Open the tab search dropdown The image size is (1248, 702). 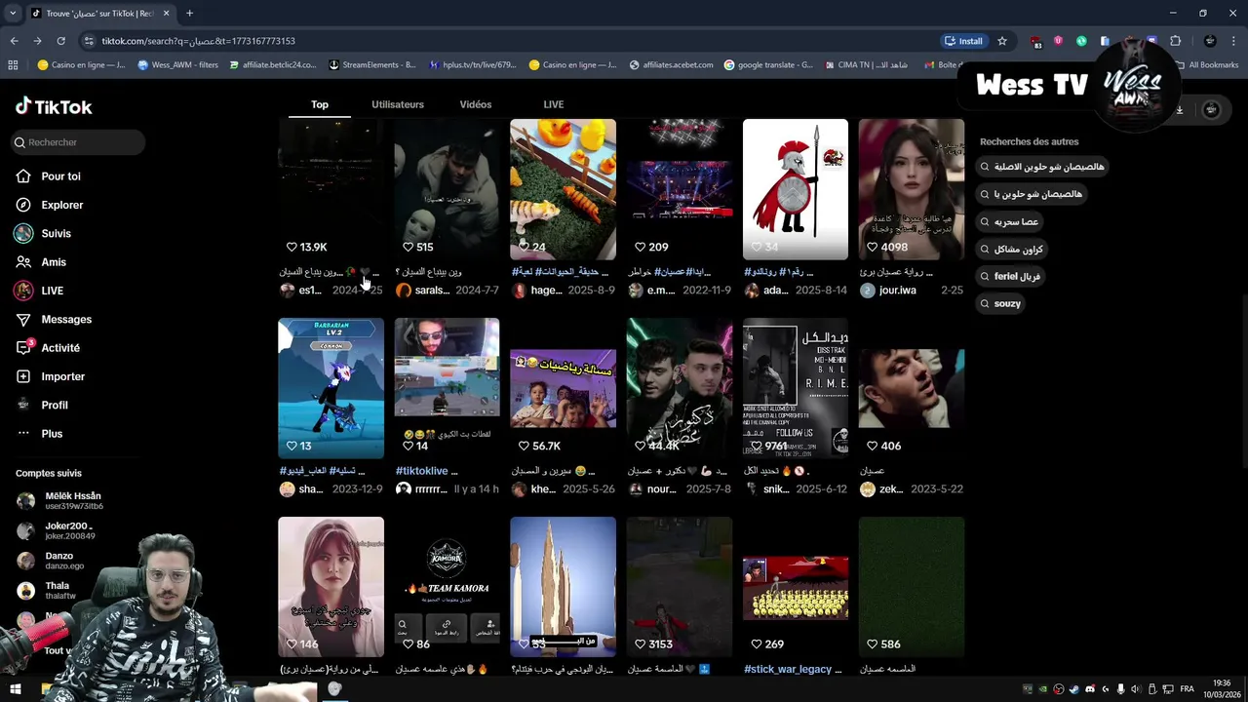[x=13, y=13]
